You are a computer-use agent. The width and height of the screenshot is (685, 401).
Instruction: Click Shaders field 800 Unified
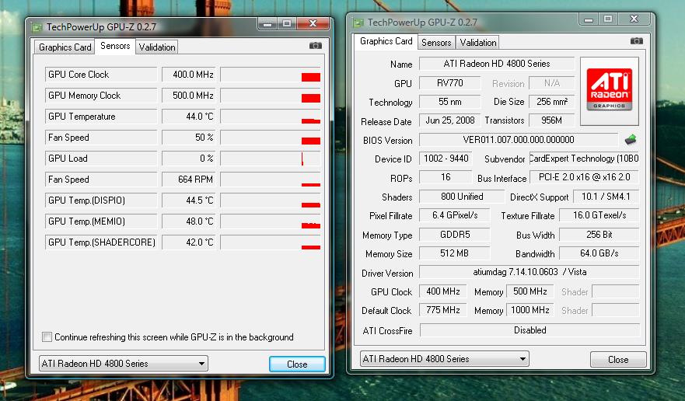[462, 196]
